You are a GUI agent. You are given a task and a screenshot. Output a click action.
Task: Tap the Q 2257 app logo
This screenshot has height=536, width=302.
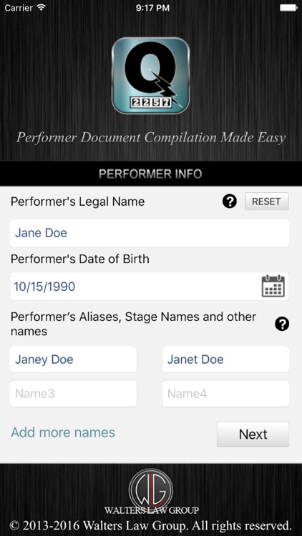coord(151,76)
